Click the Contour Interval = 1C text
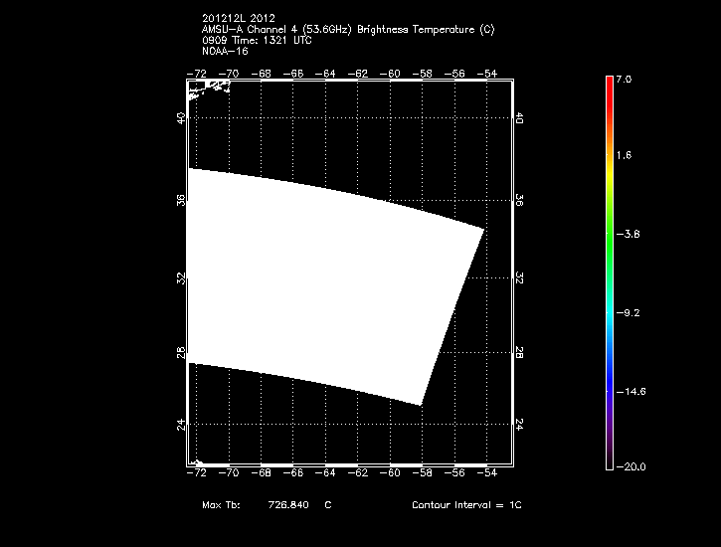 [x=466, y=505]
